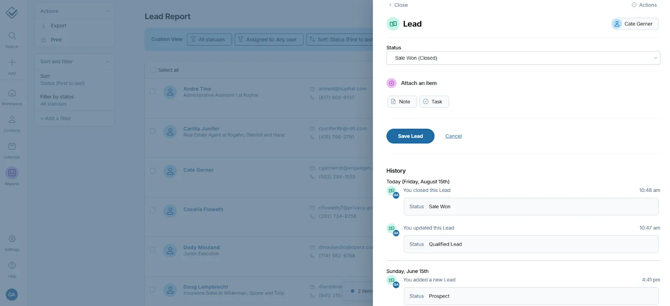Click Carlita Junifer's email envelope icon
This screenshot has width=670, height=306.
tap(312, 129)
